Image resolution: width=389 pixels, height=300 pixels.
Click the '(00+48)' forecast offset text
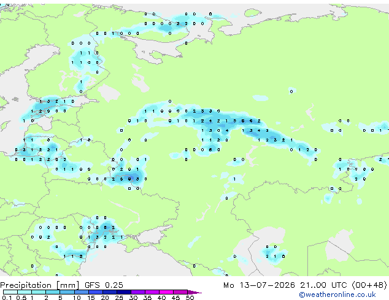click(x=369, y=285)
